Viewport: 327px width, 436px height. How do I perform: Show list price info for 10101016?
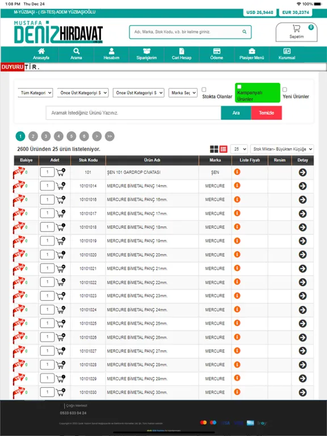point(237,199)
